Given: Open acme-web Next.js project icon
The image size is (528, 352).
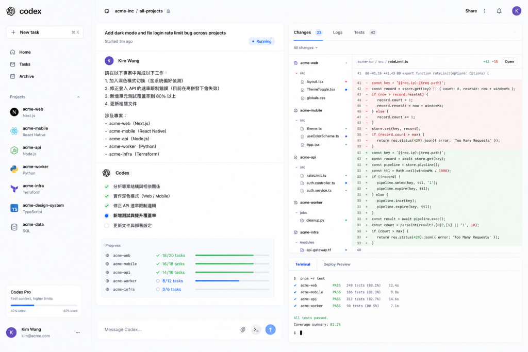Looking at the screenshot, I should coord(14,112).
